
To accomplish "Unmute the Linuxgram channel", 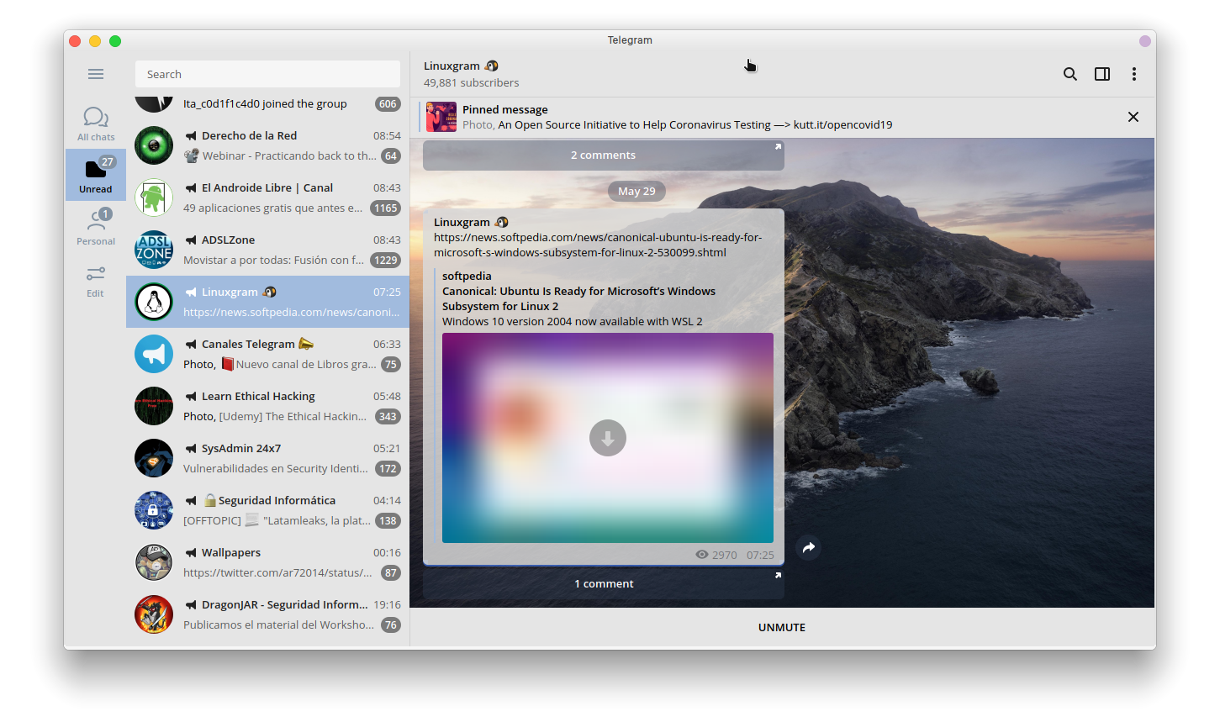I will click(x=782, y=627).
